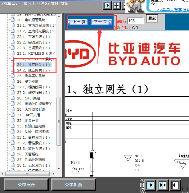The height and width of the screenshot is (193, 189).
Task: Click the 当前车型 vehicle model header text
Action: [34, 3]
